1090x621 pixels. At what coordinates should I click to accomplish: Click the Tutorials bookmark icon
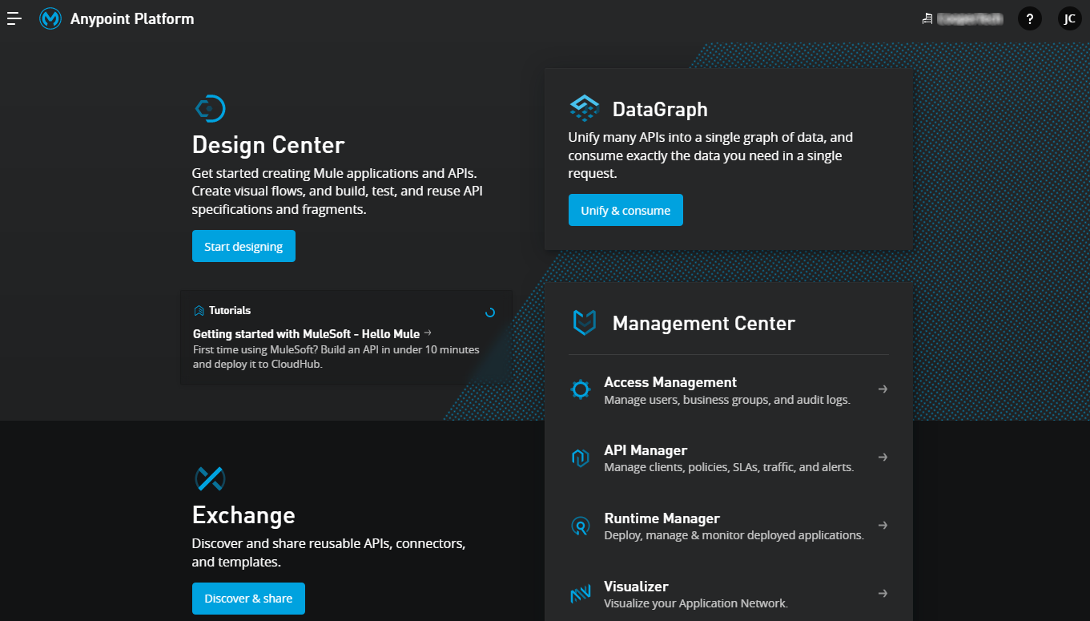click(x=199, y=311)
